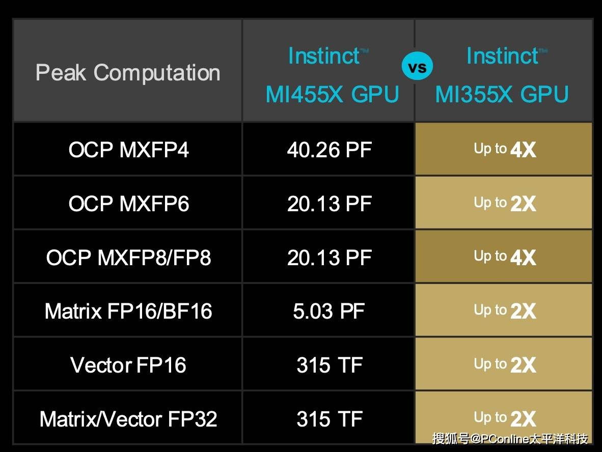Select the Matrix/Vector FP32 row label

click(128, 418)
